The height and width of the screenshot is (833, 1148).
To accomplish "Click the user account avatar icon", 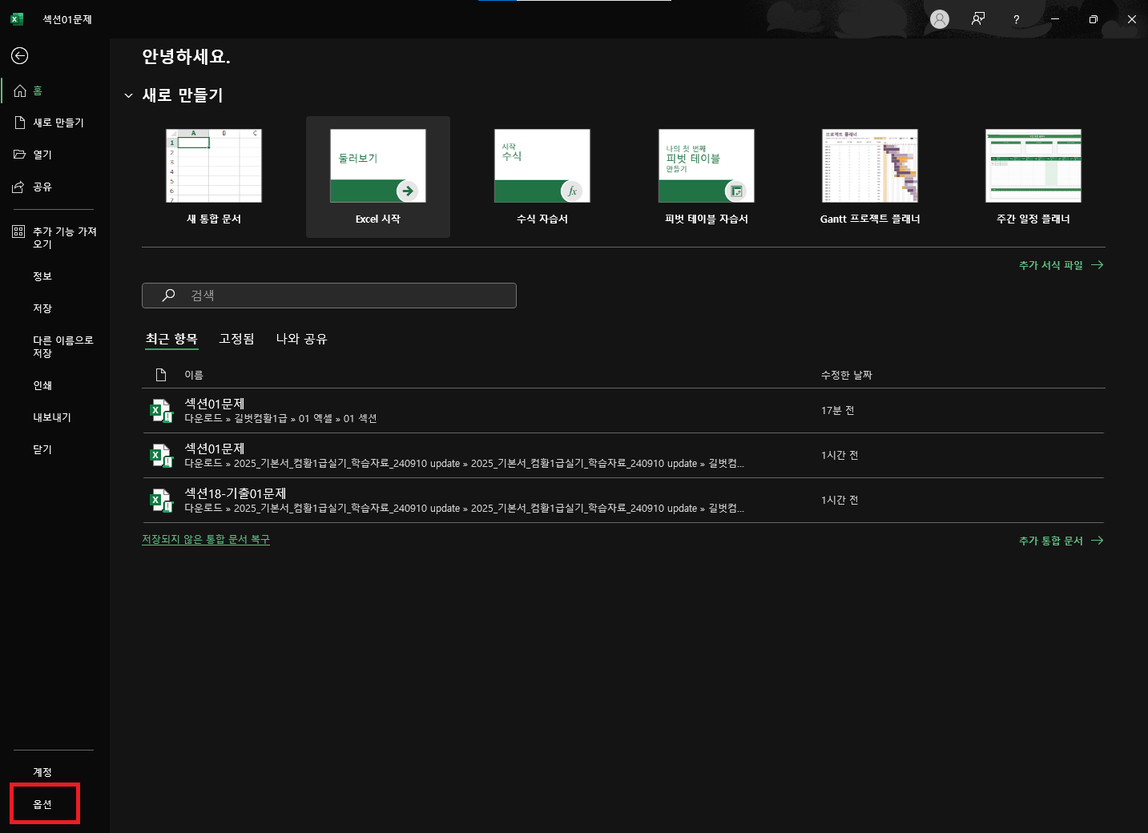I will pyautogui.click(x=940, y=19).
